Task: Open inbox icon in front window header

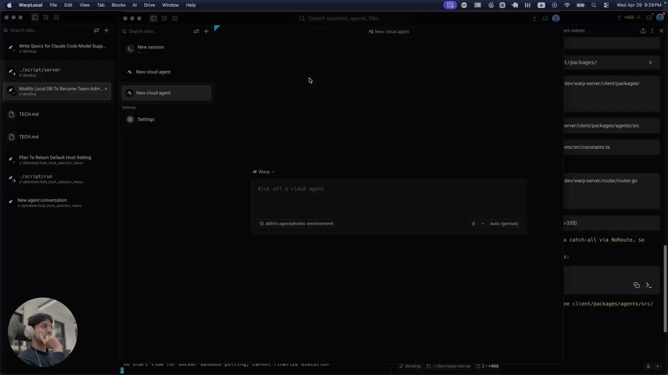Action: 545,18
